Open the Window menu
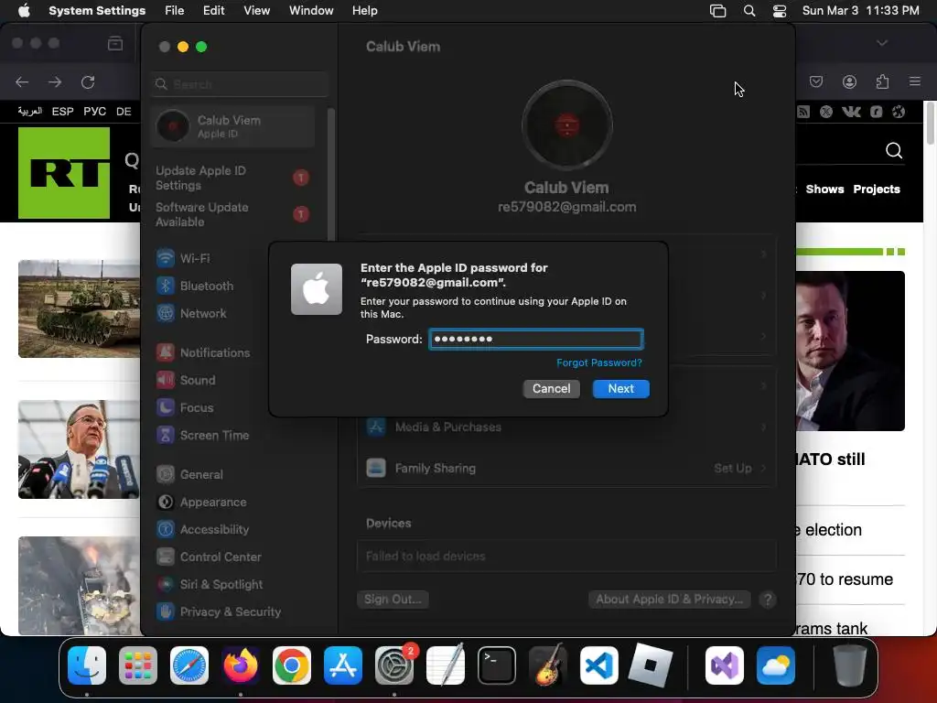Screen dimensions: 937x703 (311, 11)
